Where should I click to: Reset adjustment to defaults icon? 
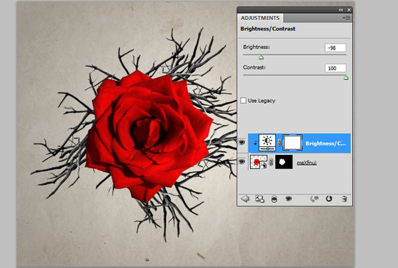click(328, 197)
